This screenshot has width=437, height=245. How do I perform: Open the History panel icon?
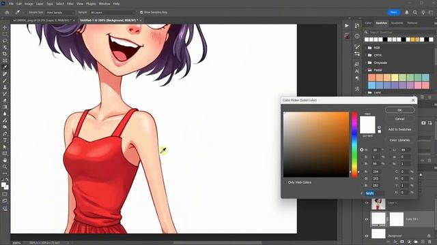coord(357,26)
